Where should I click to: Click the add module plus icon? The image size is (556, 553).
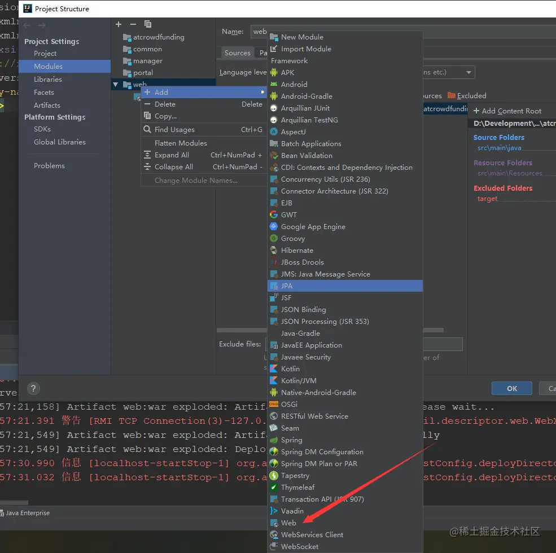click(x=119, y=24)
